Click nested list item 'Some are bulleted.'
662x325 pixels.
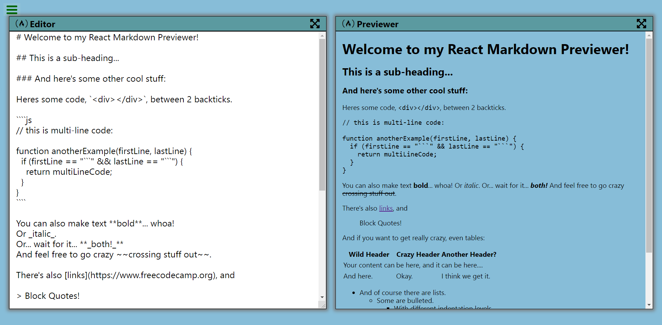tap(405, 301)
